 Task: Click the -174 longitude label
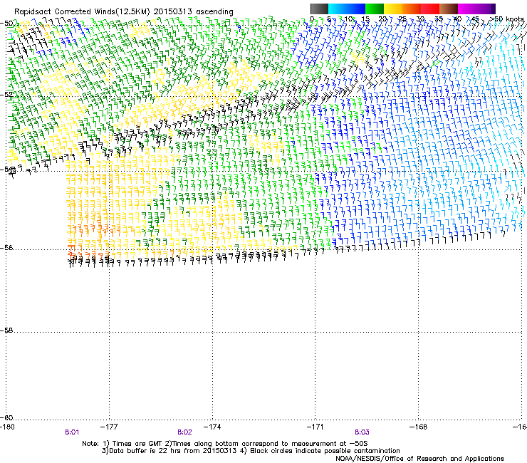[x=212, y=427]
